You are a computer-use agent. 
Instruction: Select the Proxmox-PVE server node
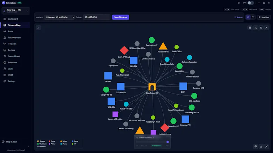click(x=185, y=119)
